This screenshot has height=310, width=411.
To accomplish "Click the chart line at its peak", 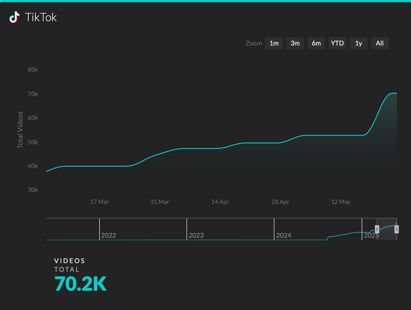I will (x=394, y=93).
